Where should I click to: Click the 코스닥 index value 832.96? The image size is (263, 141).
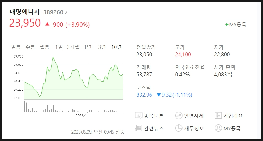coord(144,95)
